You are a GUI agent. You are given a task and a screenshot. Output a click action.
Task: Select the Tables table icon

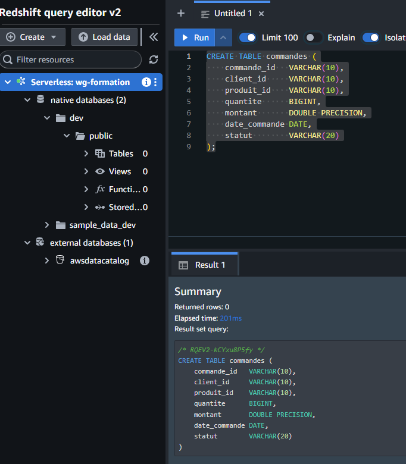click(100, 153)
